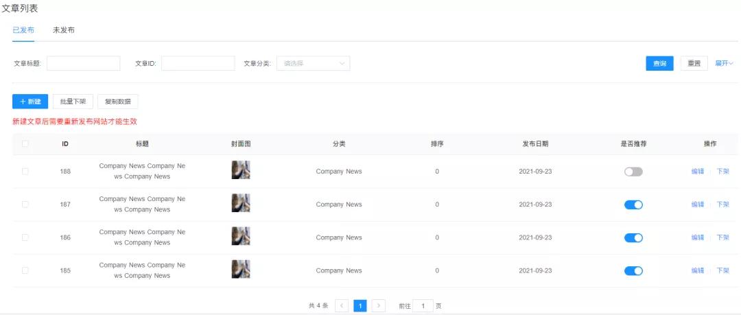
Task: Click ID cell 186
Action: [65, 237]
